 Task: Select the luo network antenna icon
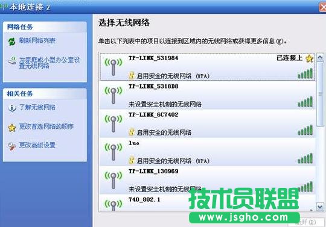(x=113, y=152)
